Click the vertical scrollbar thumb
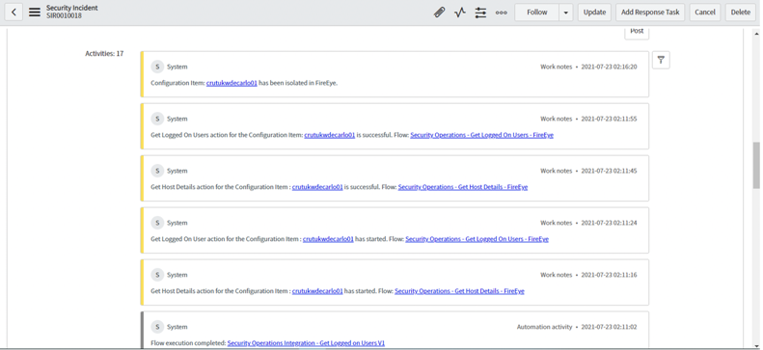The image size is (763, 350). [x=756, y=165]
